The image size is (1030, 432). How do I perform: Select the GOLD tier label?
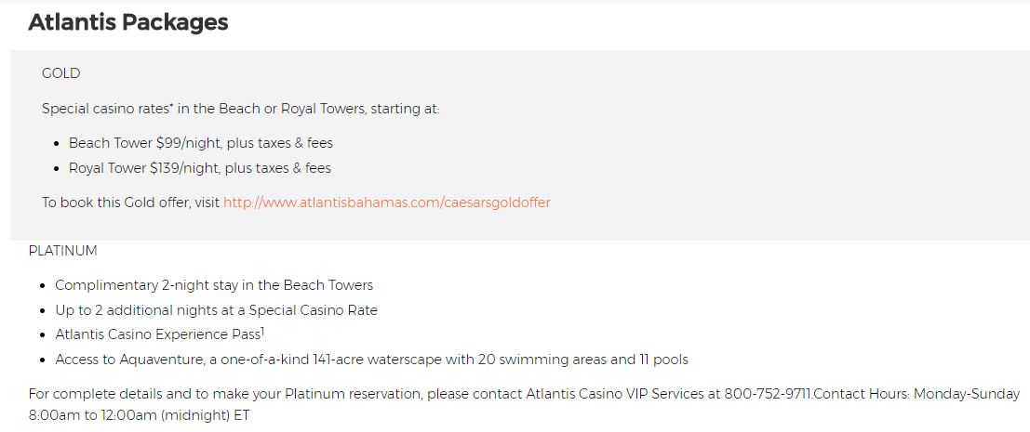61,73
